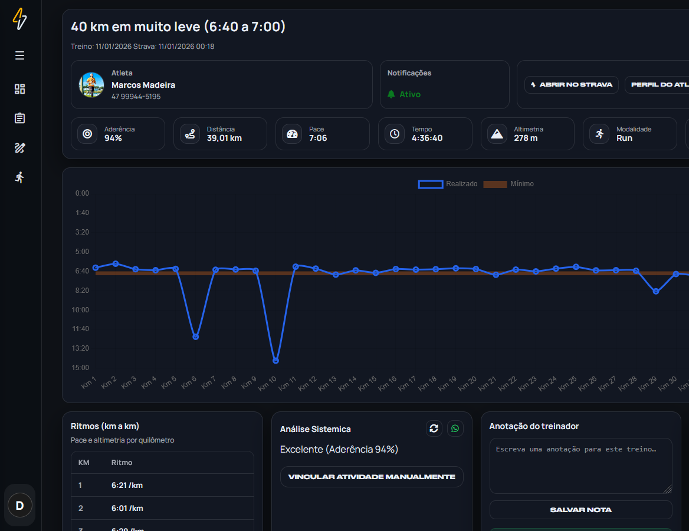The height and width of the screenshot is (531, 689).
Task: Click the Aderência target icon
Action: click(x=87, y=134)
